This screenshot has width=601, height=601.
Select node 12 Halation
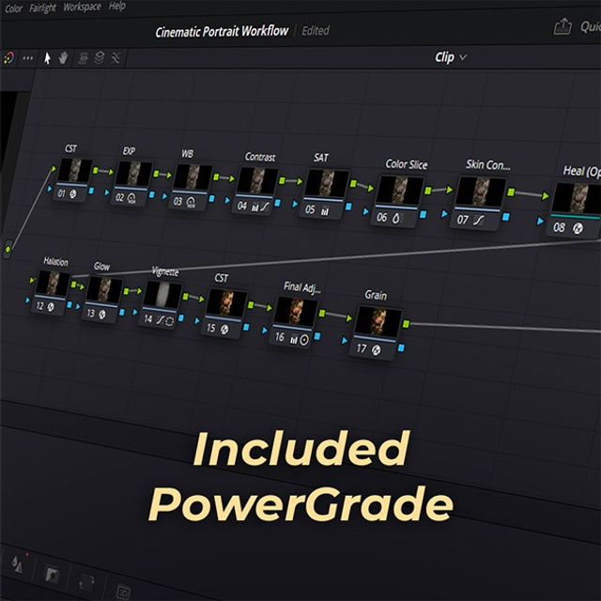coord(53,292)
